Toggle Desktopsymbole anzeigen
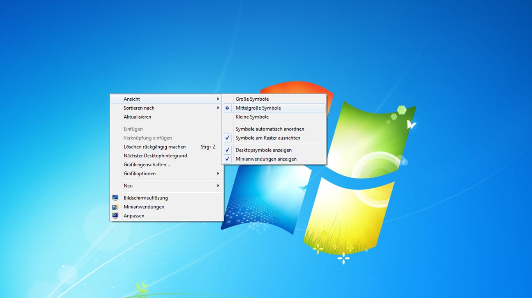The image size is (532, 298). coord(274,150)
